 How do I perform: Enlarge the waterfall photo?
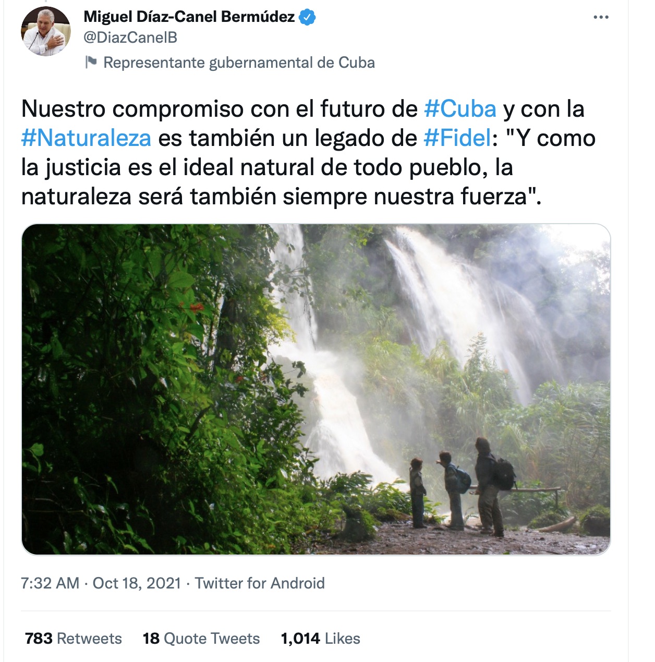pyautogui.click(x=316, y=389)
